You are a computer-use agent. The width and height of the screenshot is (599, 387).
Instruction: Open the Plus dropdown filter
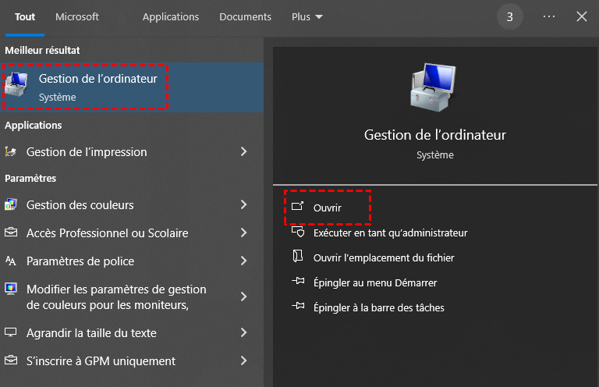(307, 17)
